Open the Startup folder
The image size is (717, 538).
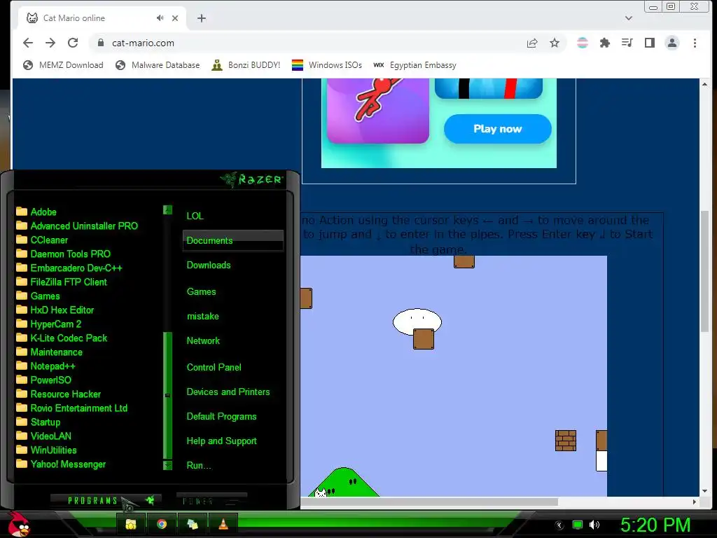[38, 422]
